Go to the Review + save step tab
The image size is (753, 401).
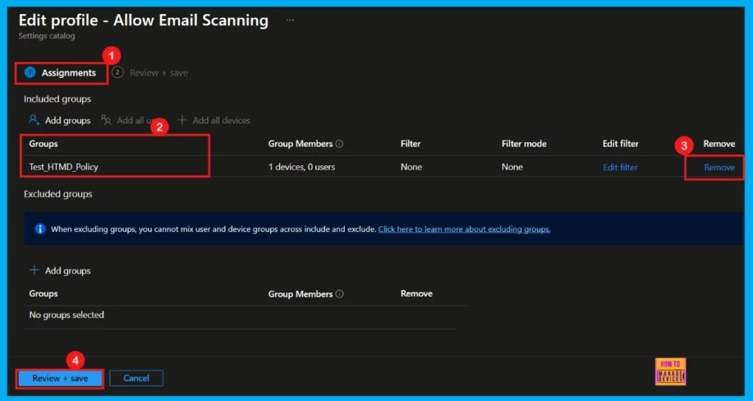click(150, 73)
